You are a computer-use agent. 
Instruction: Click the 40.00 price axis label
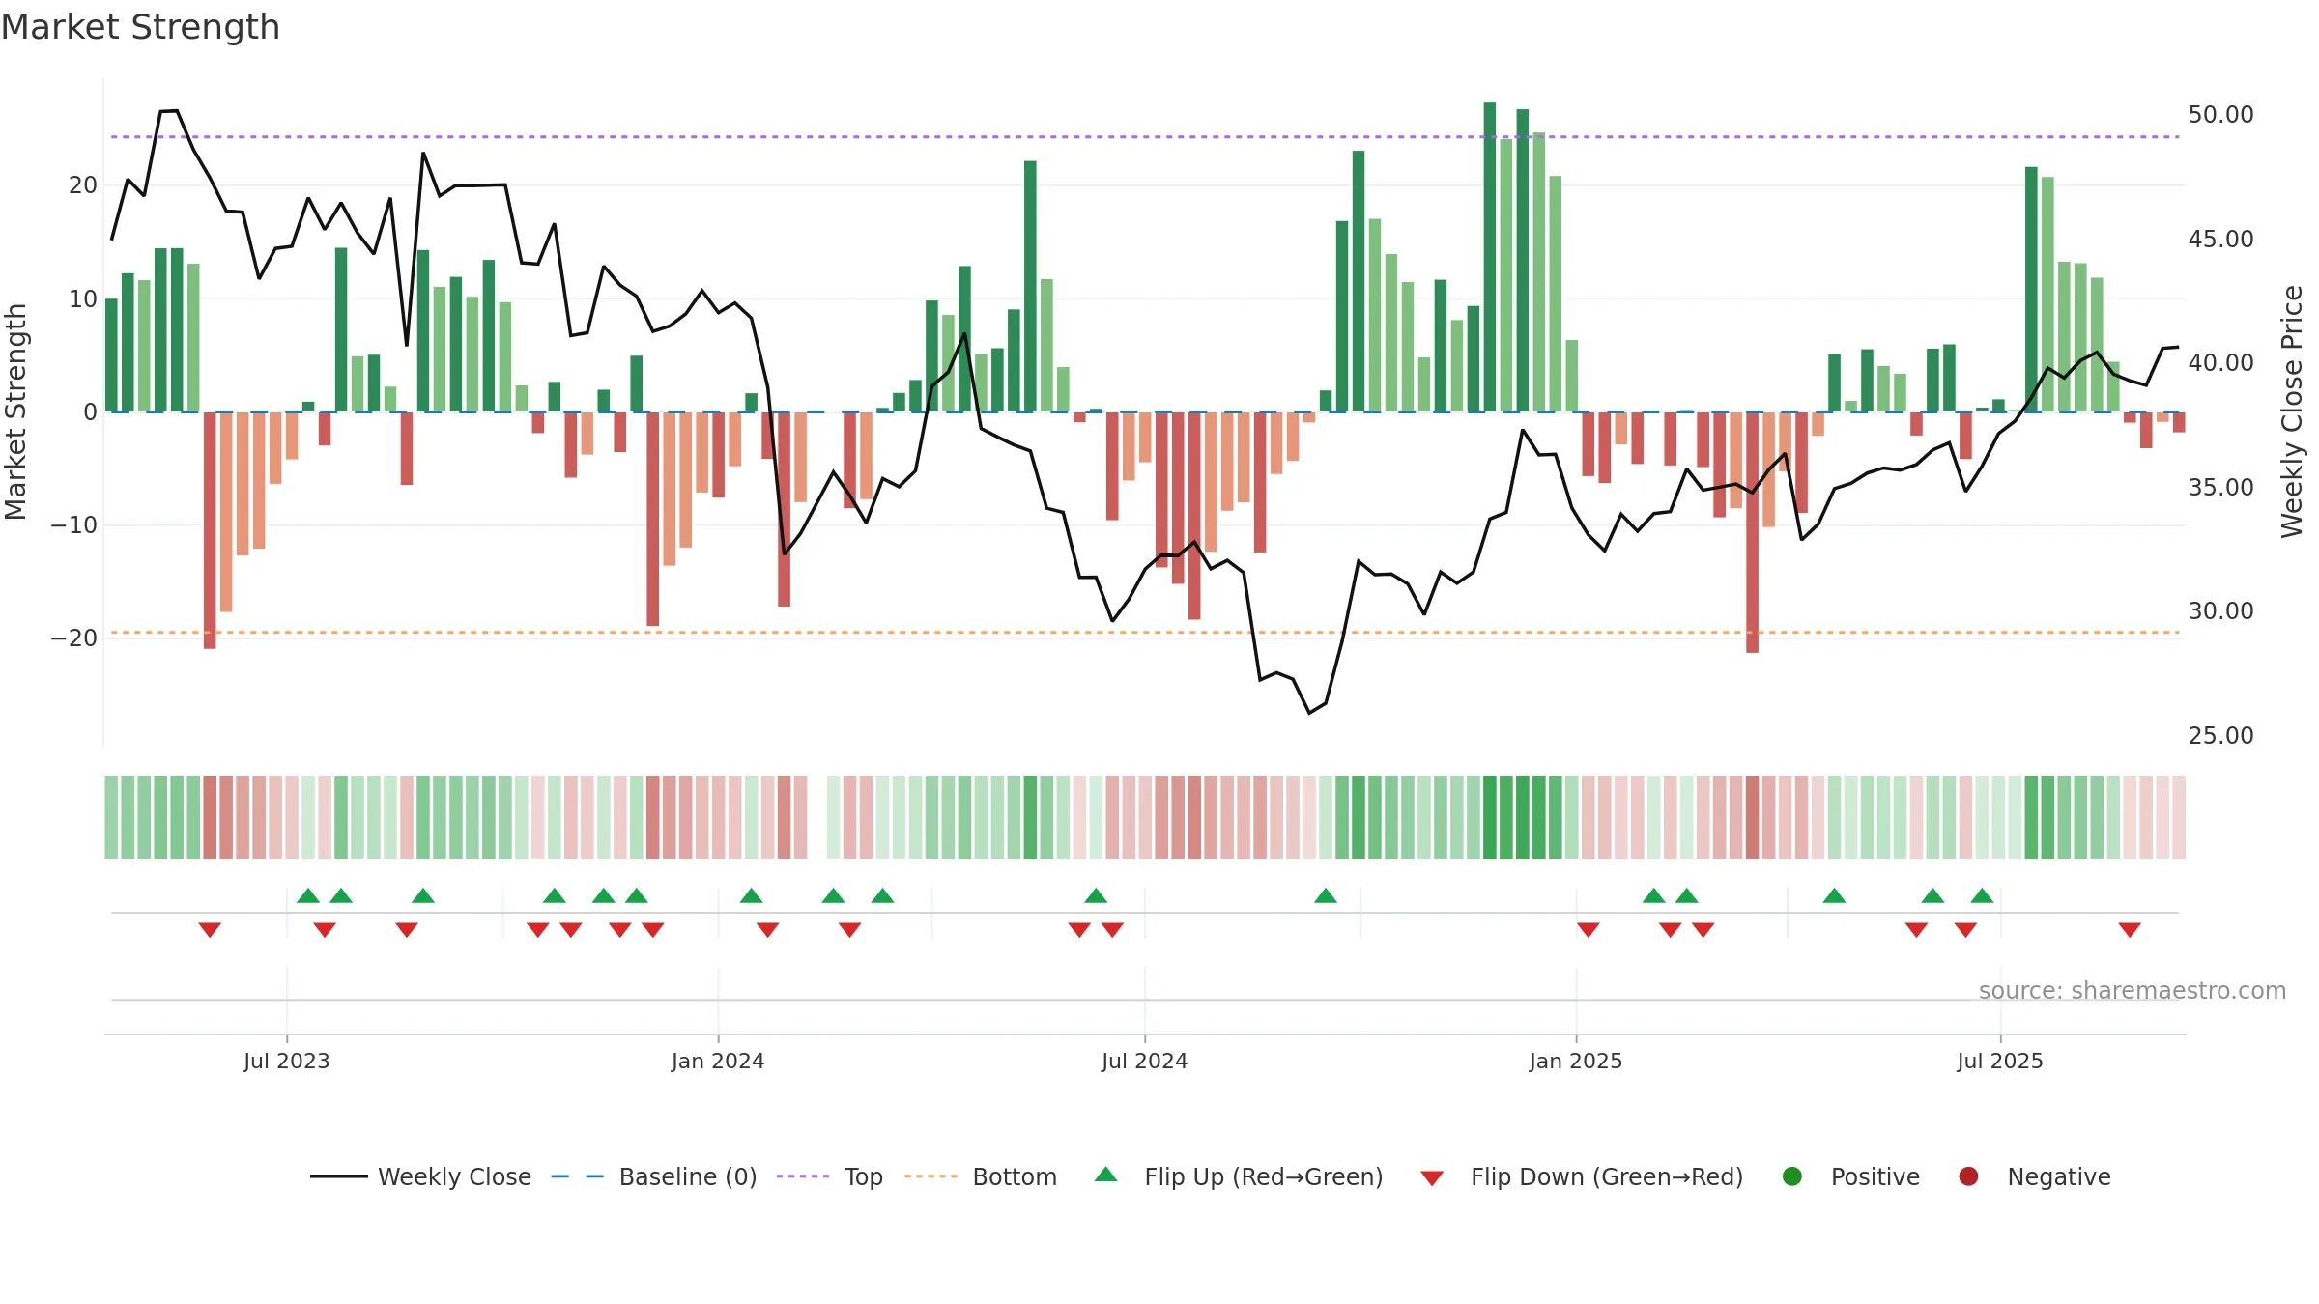[x=2220, y=363]
